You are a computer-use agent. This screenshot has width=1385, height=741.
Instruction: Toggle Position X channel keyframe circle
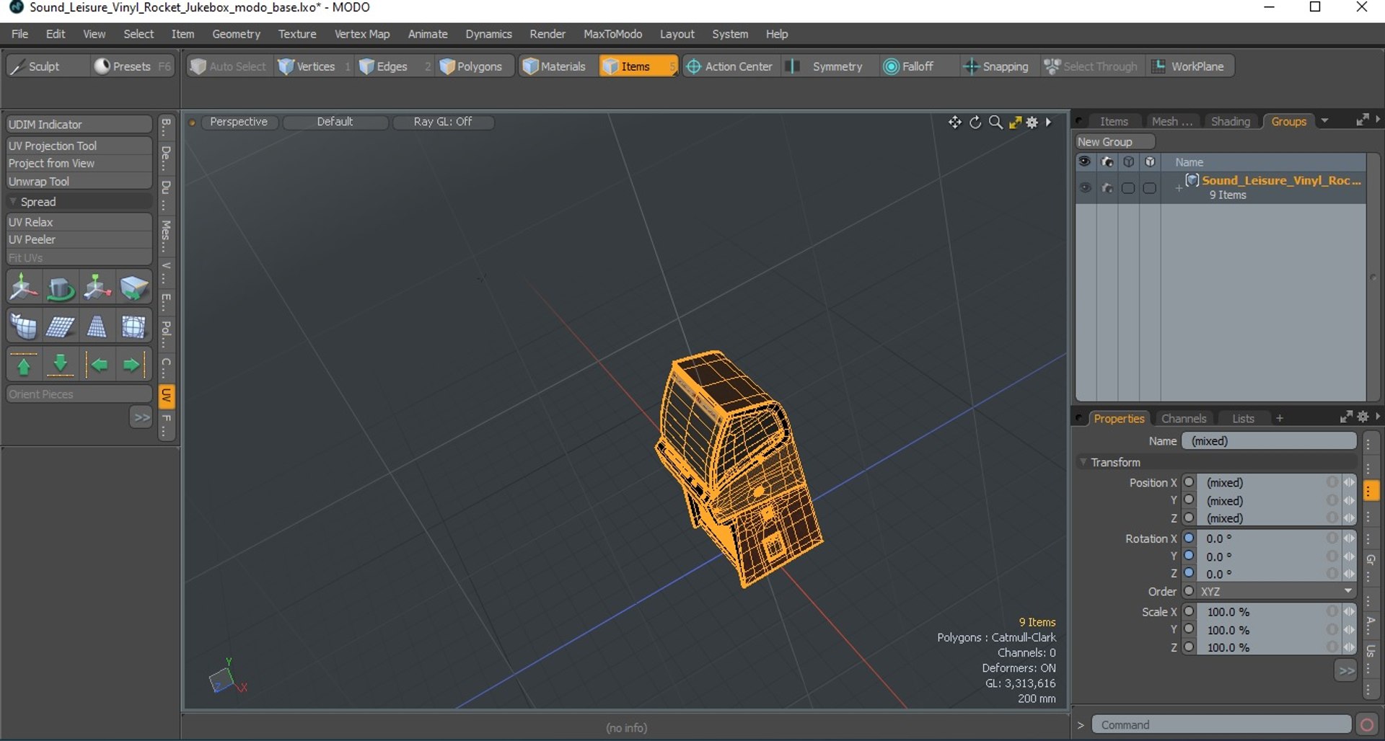pos(1190,482)
